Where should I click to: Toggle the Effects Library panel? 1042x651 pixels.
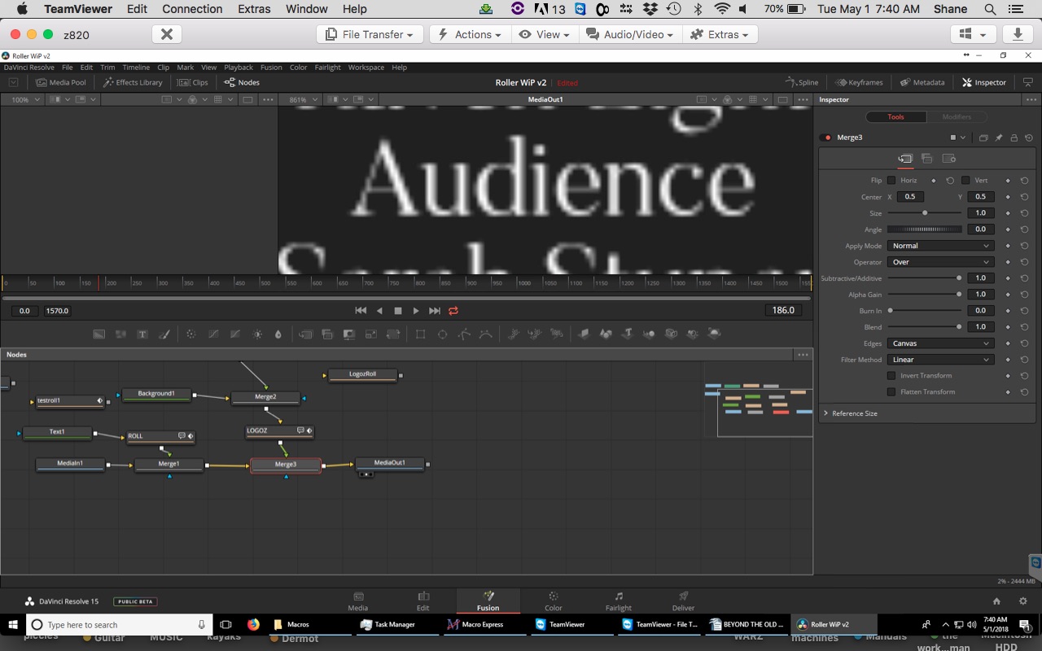(x=133, y=82)
